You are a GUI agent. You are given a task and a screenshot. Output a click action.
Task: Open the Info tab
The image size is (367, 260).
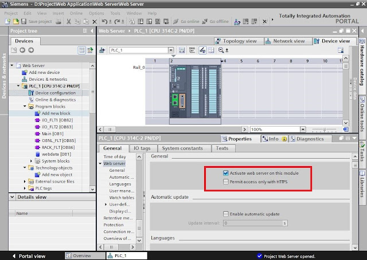pyautogui.click(x=274, y=139)
